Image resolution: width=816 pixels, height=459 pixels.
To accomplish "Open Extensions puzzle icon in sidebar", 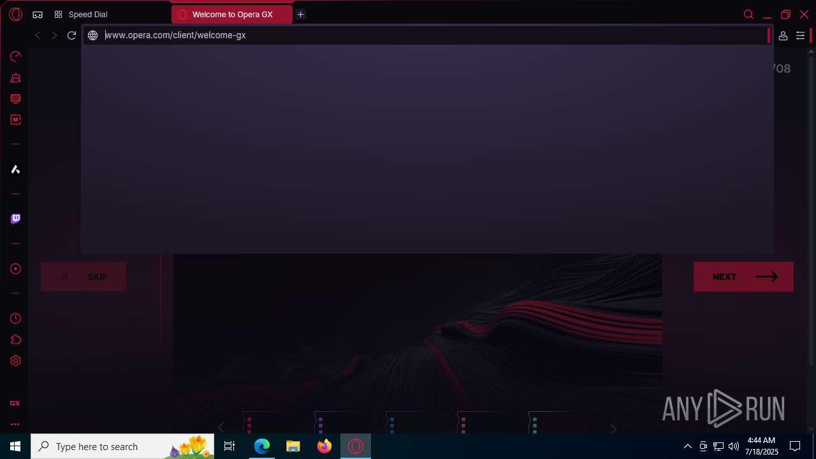I will pos(15,340).
